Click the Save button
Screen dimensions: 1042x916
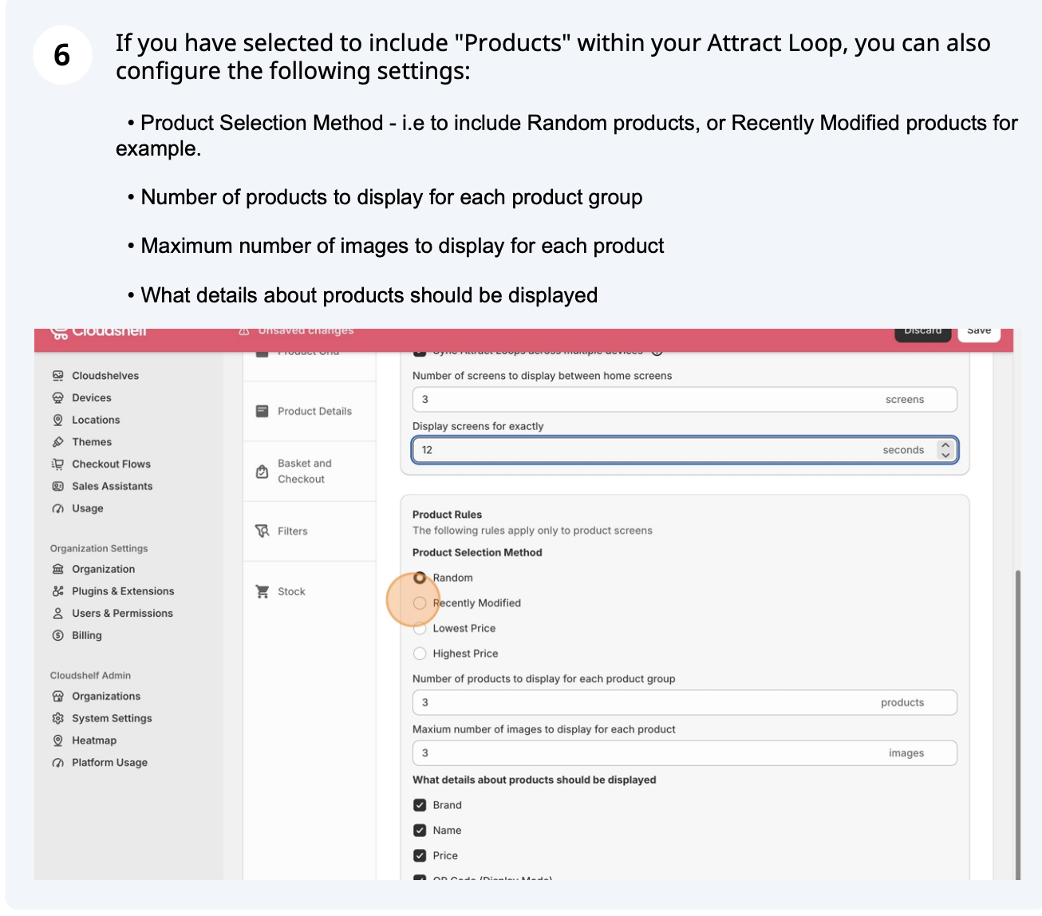pos(979,331)
